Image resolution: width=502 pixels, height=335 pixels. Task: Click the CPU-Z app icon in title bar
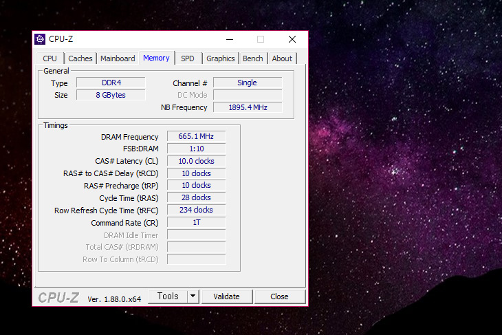[40, 39]
